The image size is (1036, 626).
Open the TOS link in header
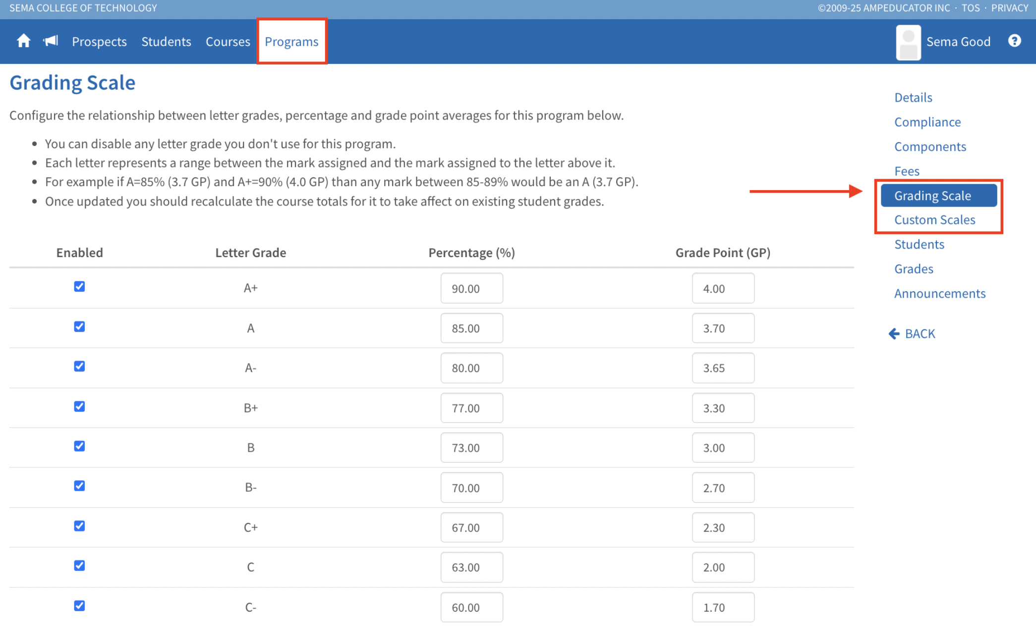coord(970,8)
